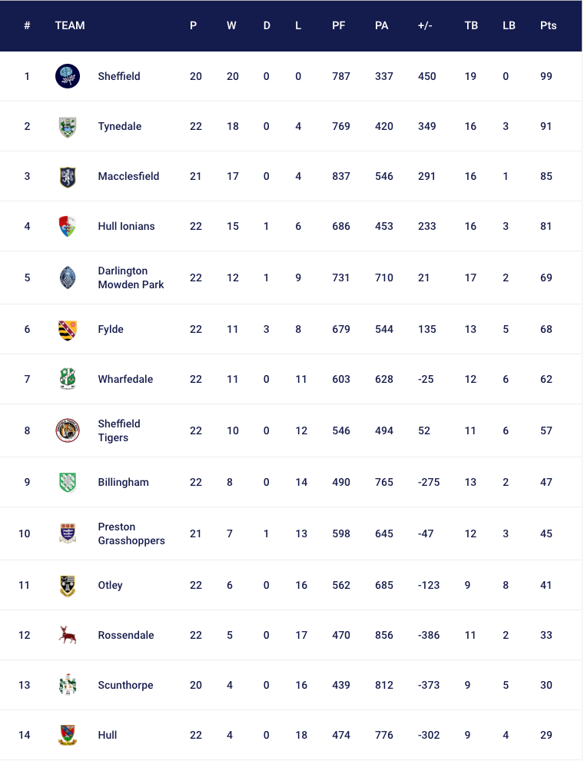This screenshot has width=584, height=761.
Task: Click the +/- column header
Action: pyautogui.click(x=425, y=25)
